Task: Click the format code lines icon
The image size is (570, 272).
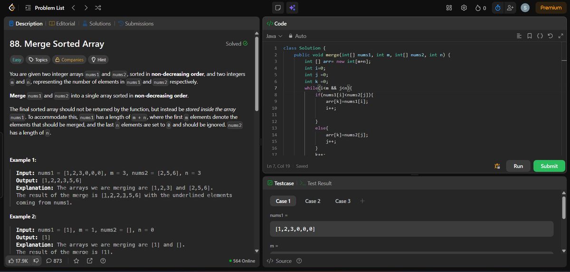Action: point(519,36)
